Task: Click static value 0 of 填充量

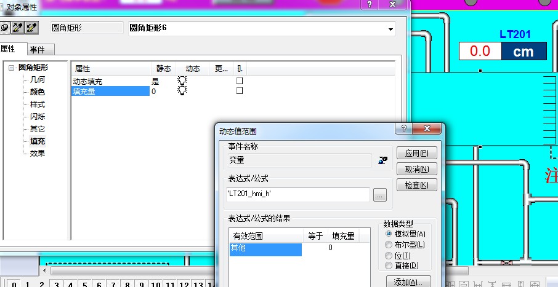Action: (154, 92)
